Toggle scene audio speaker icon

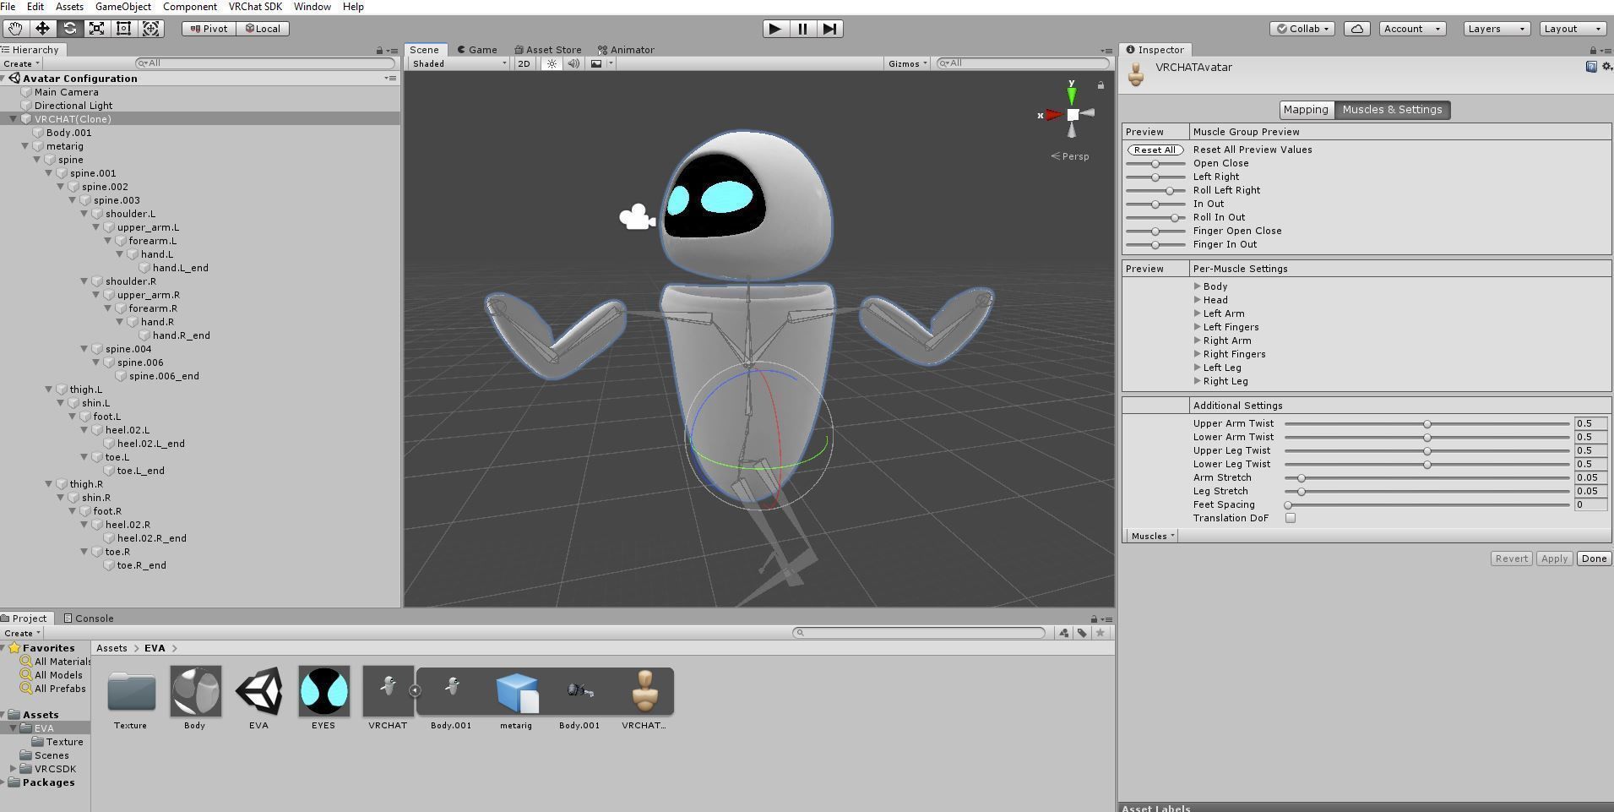(573, 63)
